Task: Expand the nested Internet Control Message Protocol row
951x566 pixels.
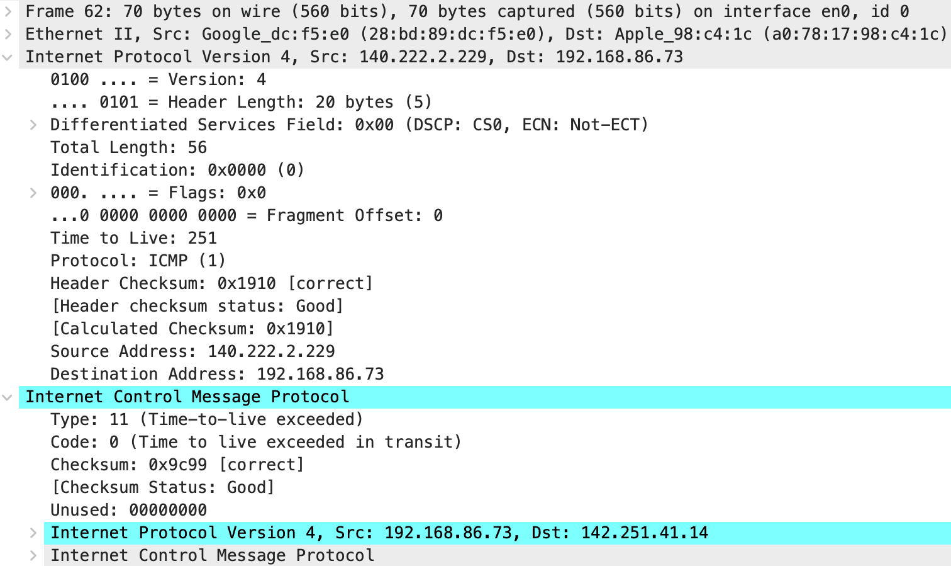Action: 33,555
